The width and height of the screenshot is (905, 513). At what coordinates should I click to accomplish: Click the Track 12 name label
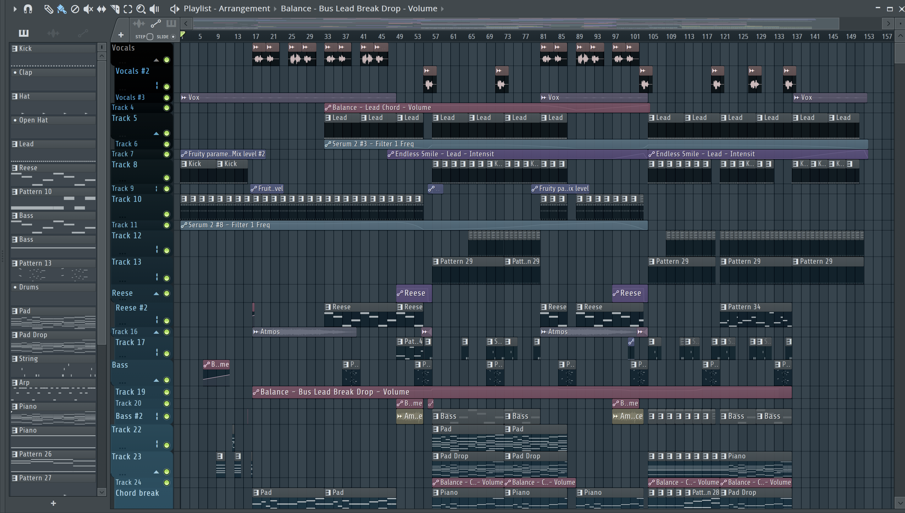click(127, 236)
